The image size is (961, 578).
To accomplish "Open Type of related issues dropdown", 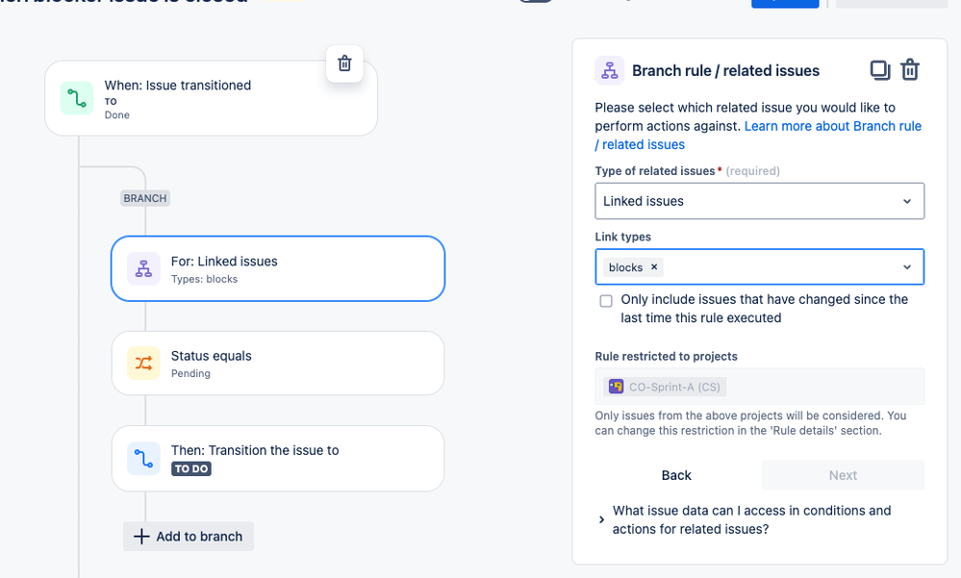I will click(759, 201).
